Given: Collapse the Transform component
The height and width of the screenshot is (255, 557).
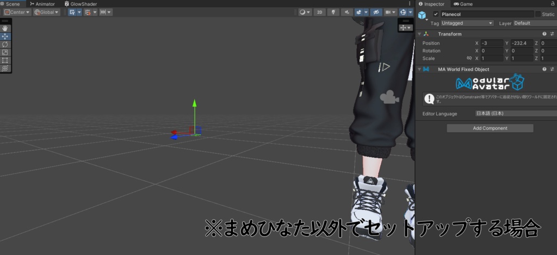Looking at the screenshot, I should 419,34.
